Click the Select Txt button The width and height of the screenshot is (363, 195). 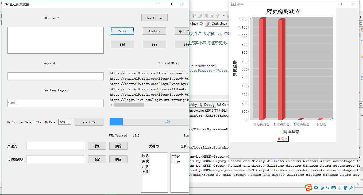tap(89, 122)
